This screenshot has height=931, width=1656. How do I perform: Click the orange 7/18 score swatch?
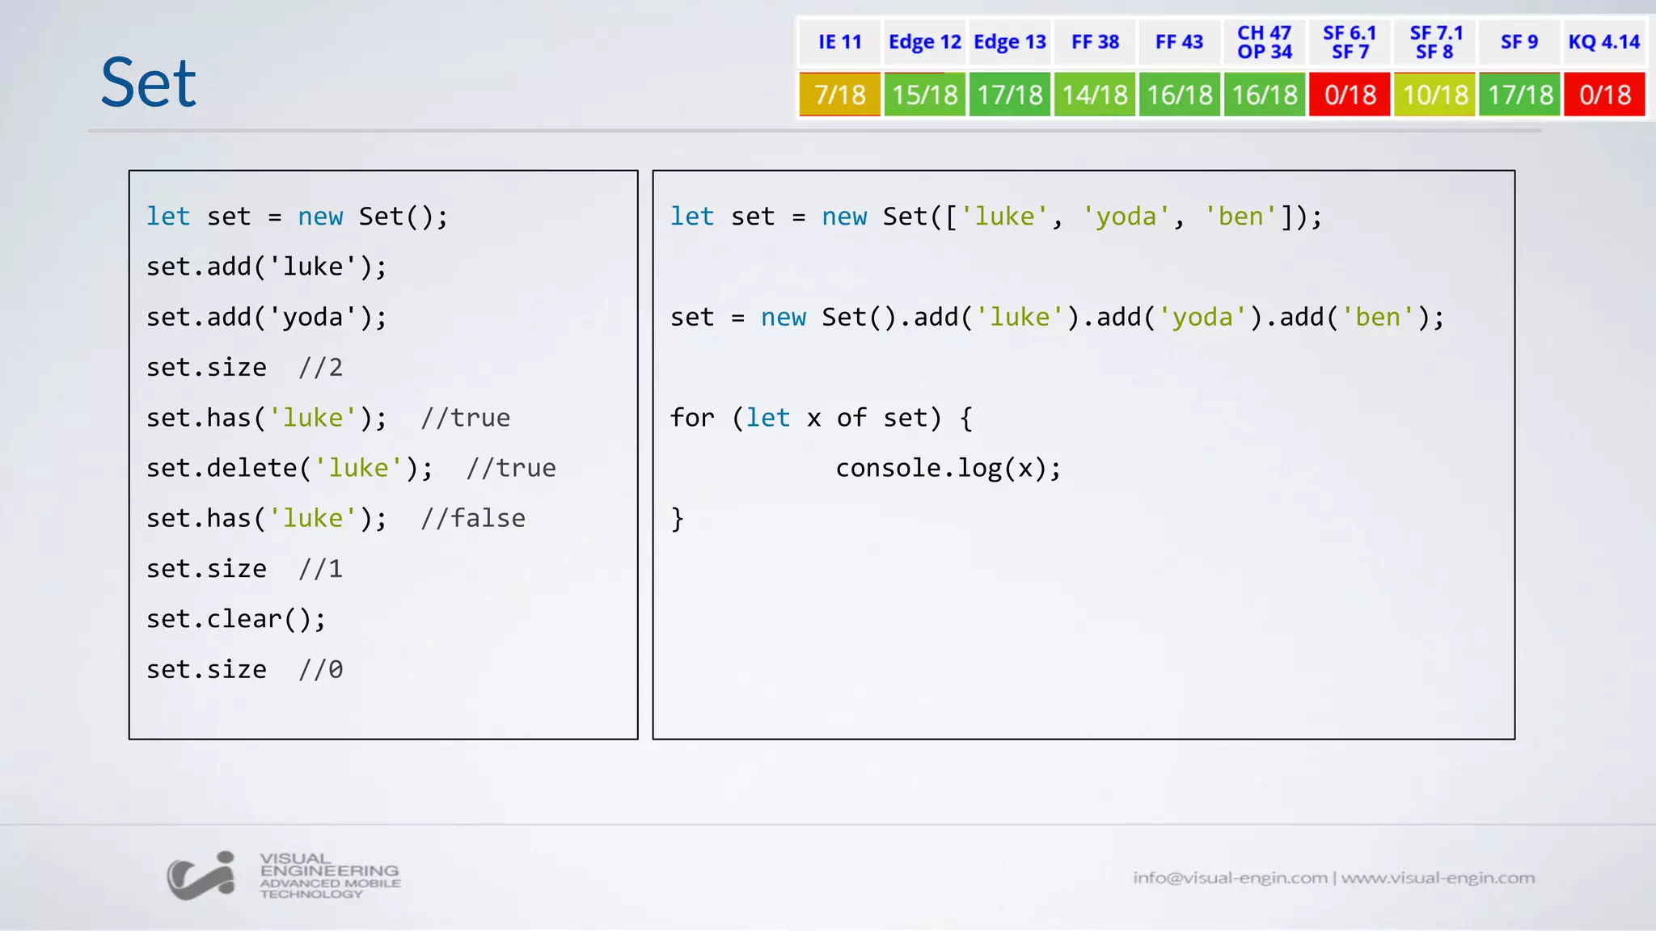click(x=839, y=95)
